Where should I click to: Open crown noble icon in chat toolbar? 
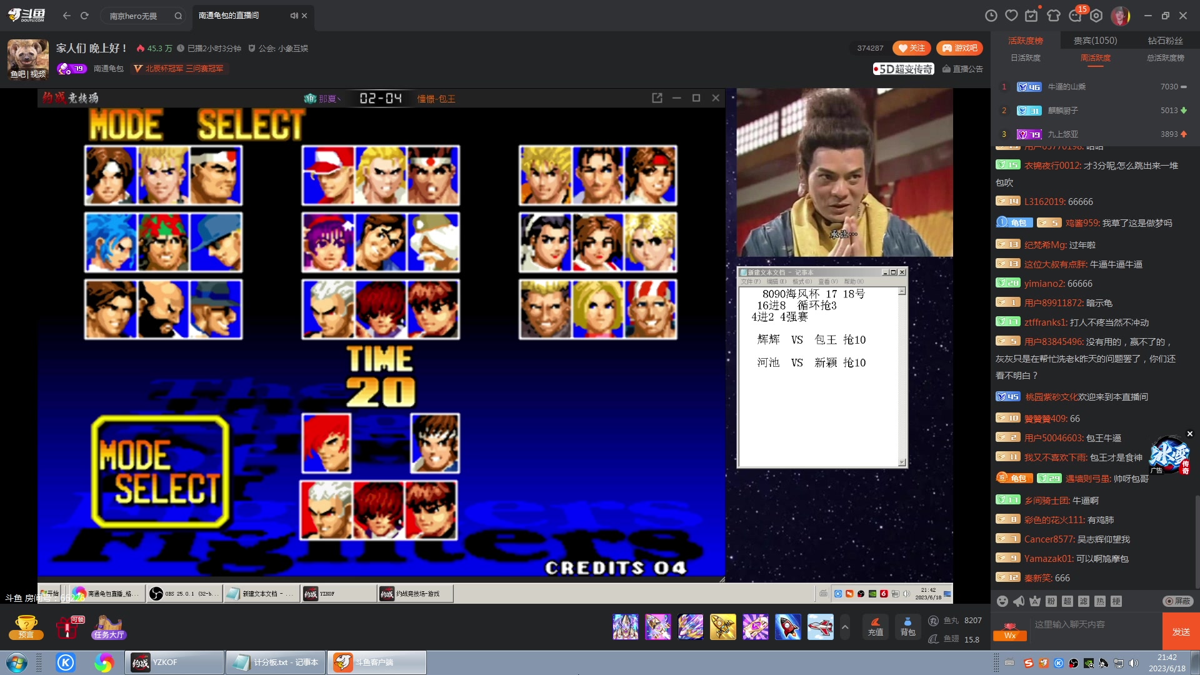point(1035,601)
